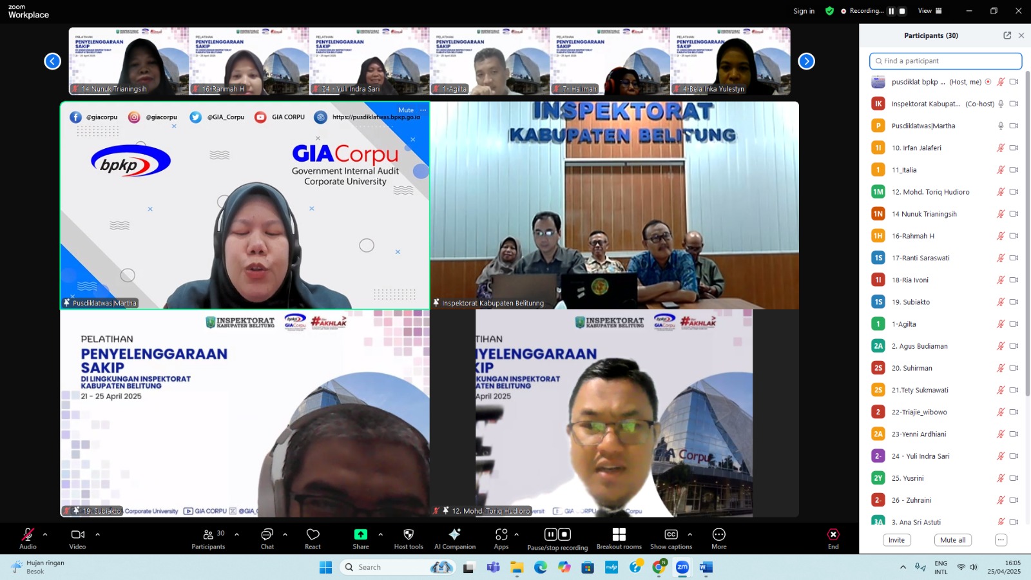Open Breakout rooms
The height and width of the screenshot is (580, 1031).
(619, 539)
